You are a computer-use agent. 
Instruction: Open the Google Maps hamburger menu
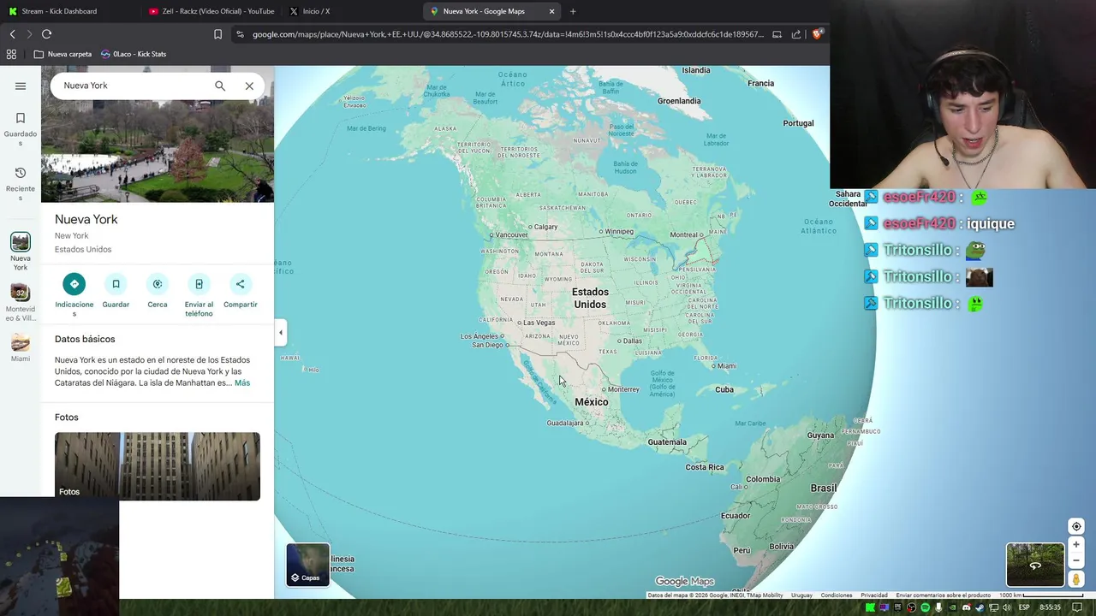tap(21, 86)
